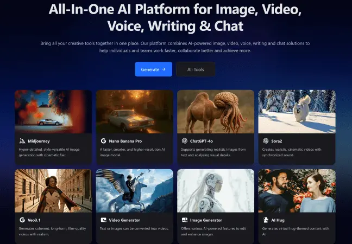Viewport: 352px width, 244px height.
Task: Open the Sora2 snowy dog thumbnail
Action: pyautogui.click(x=297, y=112)
